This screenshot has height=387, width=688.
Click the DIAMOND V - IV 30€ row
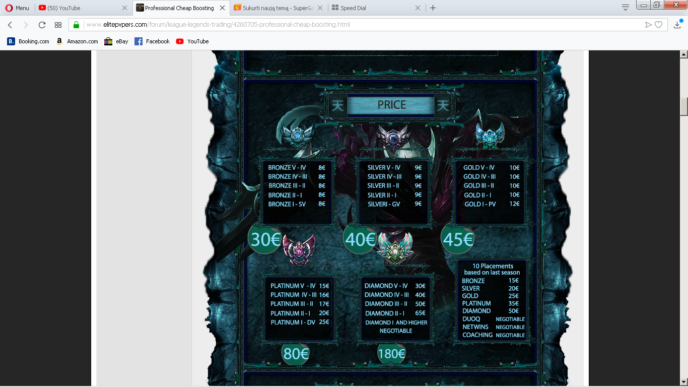(395, 286)
